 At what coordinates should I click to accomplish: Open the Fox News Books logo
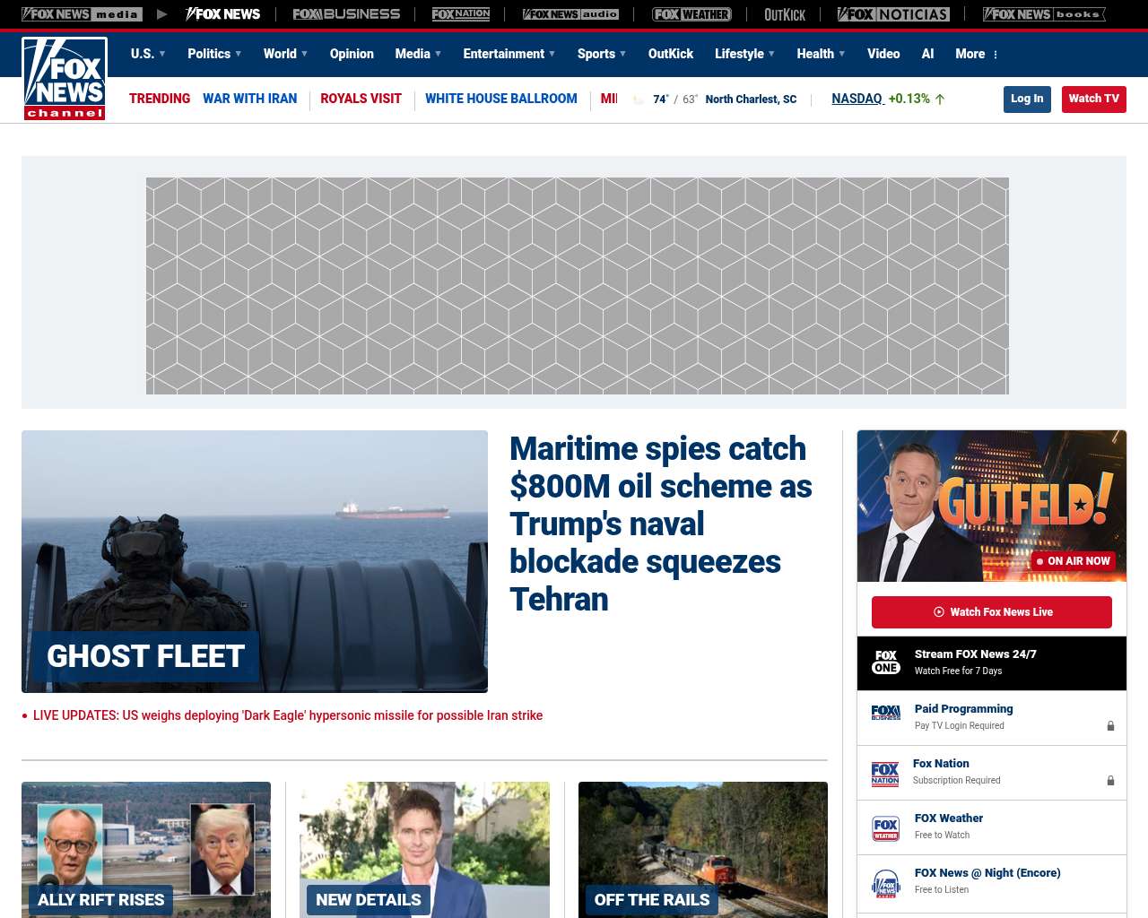click(1044, 14)
